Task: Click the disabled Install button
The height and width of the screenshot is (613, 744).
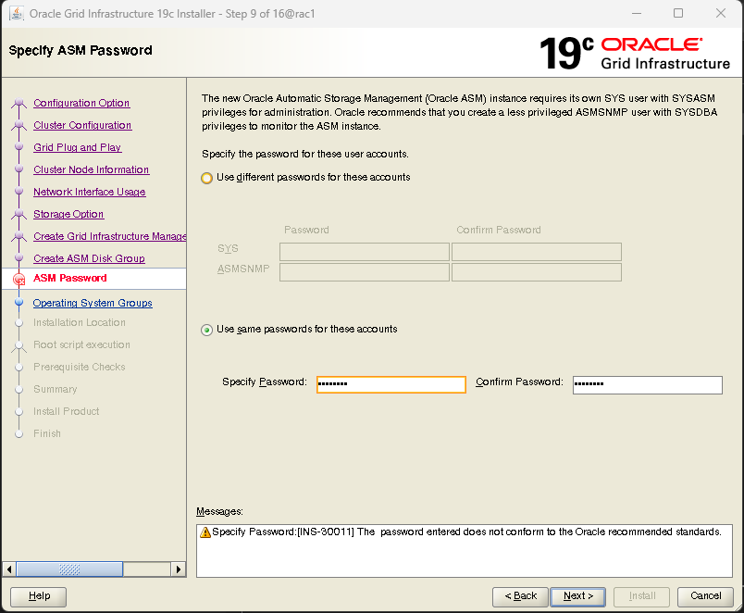Action: tap(641, 596)
